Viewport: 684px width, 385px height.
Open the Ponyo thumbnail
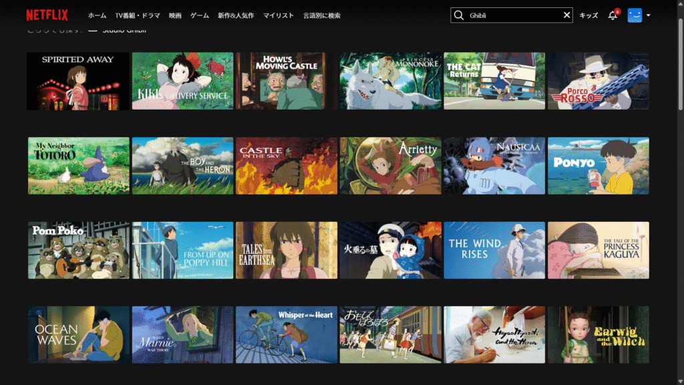[x=598, y=166]
